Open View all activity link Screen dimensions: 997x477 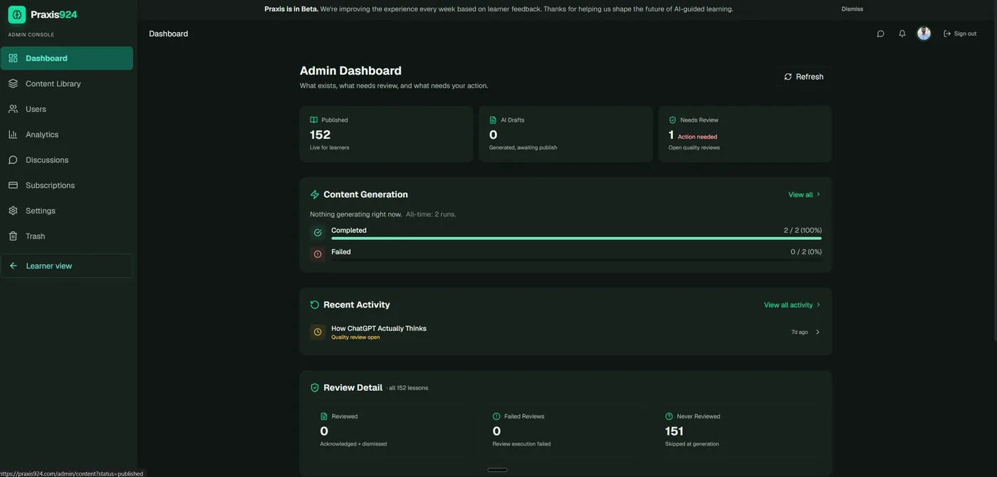click(x=793, y=305)
